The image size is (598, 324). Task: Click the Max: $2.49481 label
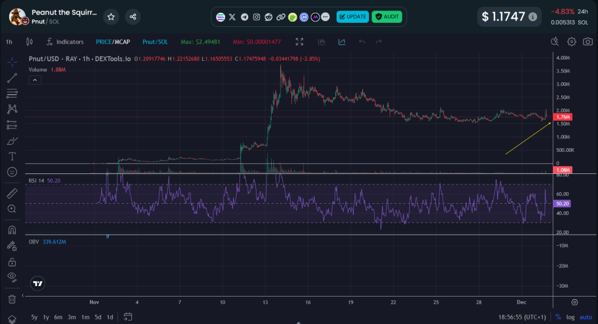(200, 42)
